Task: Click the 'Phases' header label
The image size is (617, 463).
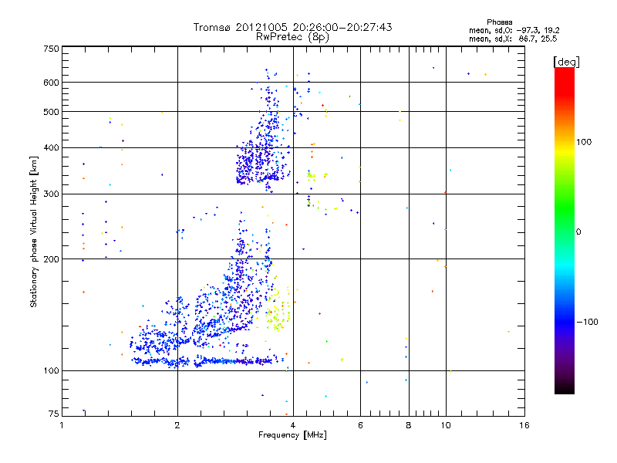Action: point(499,22)
